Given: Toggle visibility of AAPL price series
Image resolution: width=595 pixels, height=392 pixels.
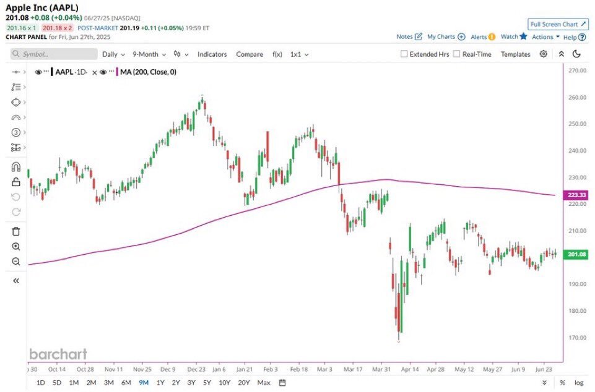Looking at the screenshot, I should [38, 72].
